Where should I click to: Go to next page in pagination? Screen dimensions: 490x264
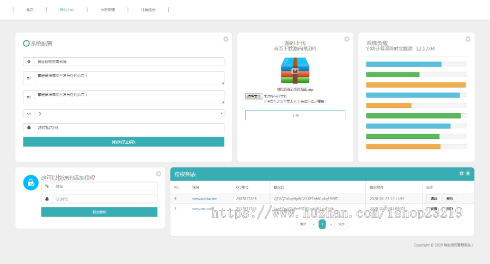click(x=331, y=224)
